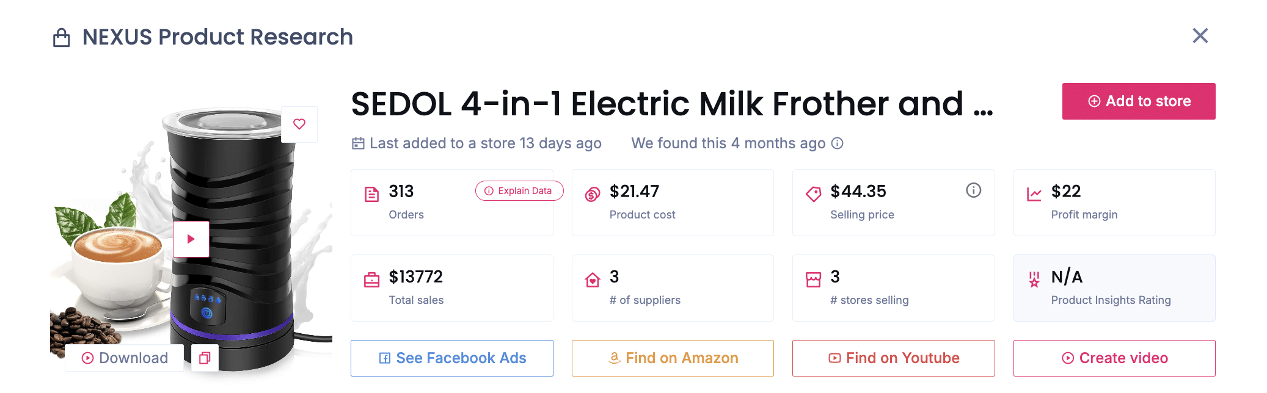
Task: Click the info icon after 'We found this 4 months ago'
Action: pos(838,143)
